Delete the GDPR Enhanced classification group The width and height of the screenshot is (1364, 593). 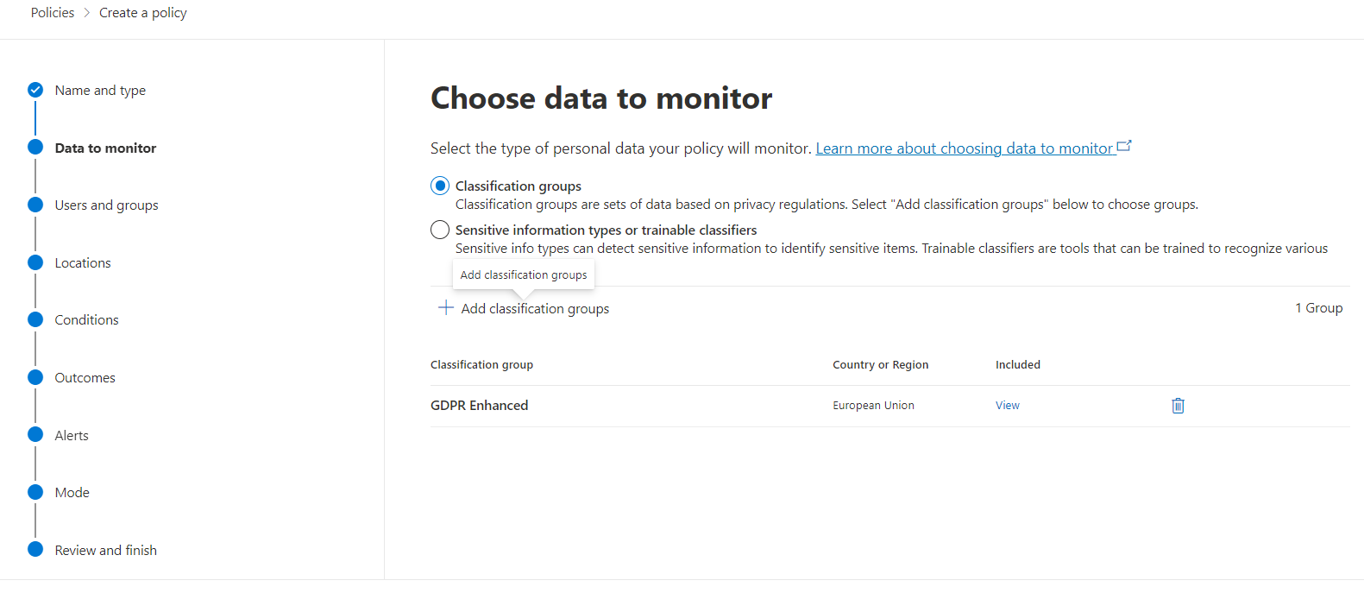click(x=1178, y=406)
